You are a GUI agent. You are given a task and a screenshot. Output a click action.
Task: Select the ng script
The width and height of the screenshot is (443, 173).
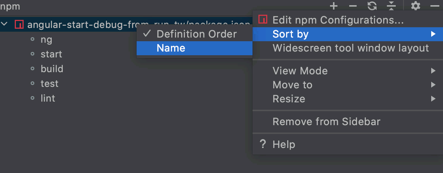(x=47, y=39)
